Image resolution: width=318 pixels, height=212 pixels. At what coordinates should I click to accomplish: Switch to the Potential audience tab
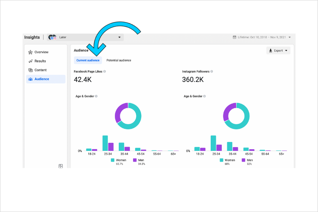point(119,60)
